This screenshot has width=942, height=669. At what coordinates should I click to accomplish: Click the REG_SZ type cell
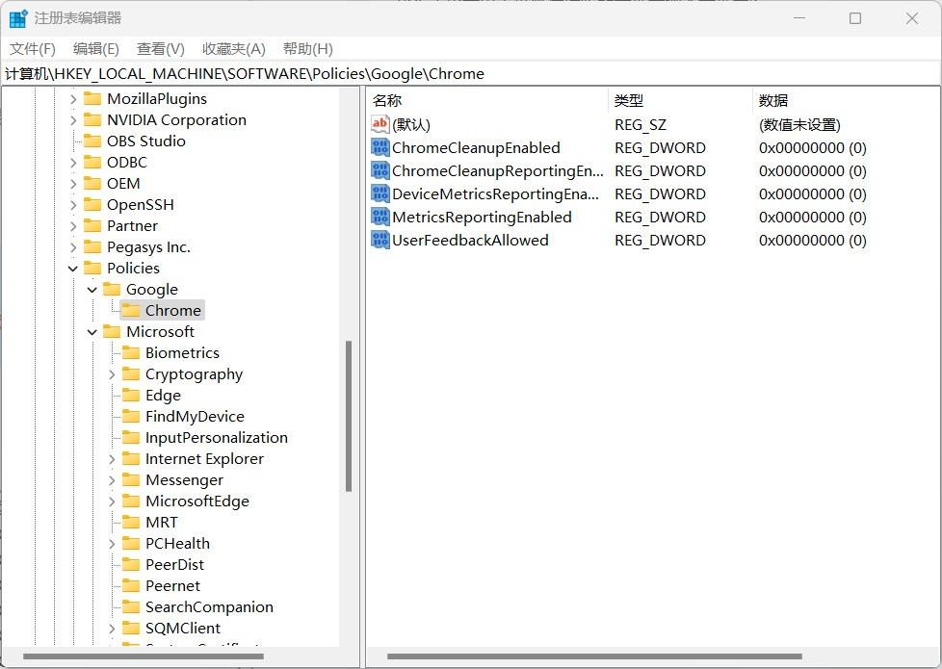coord(641,124)
